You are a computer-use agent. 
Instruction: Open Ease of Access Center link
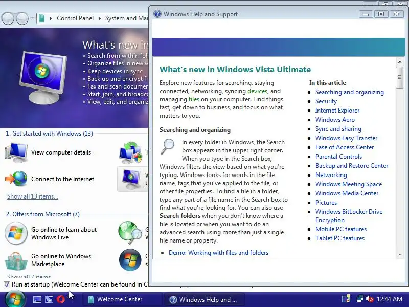click(x=345, y=147)
